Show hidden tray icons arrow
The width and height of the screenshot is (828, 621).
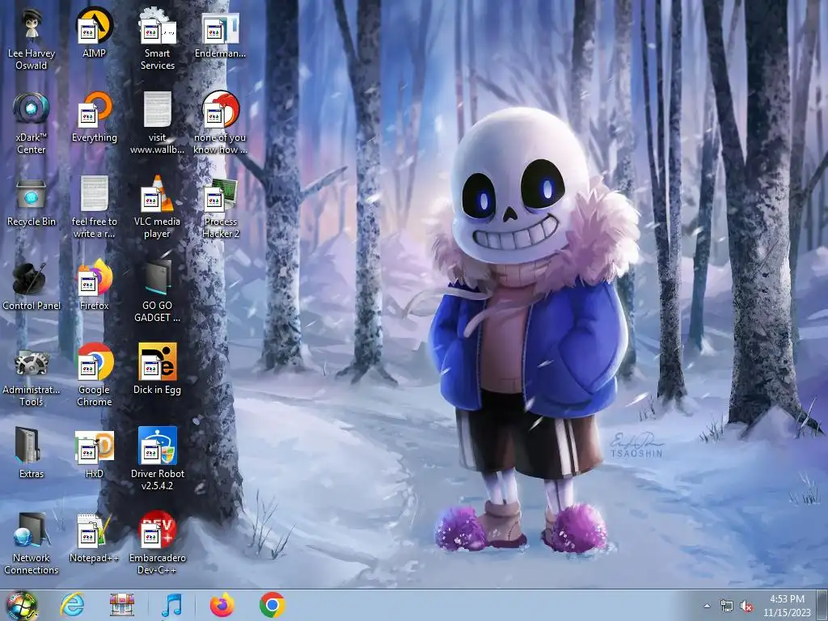707,606
